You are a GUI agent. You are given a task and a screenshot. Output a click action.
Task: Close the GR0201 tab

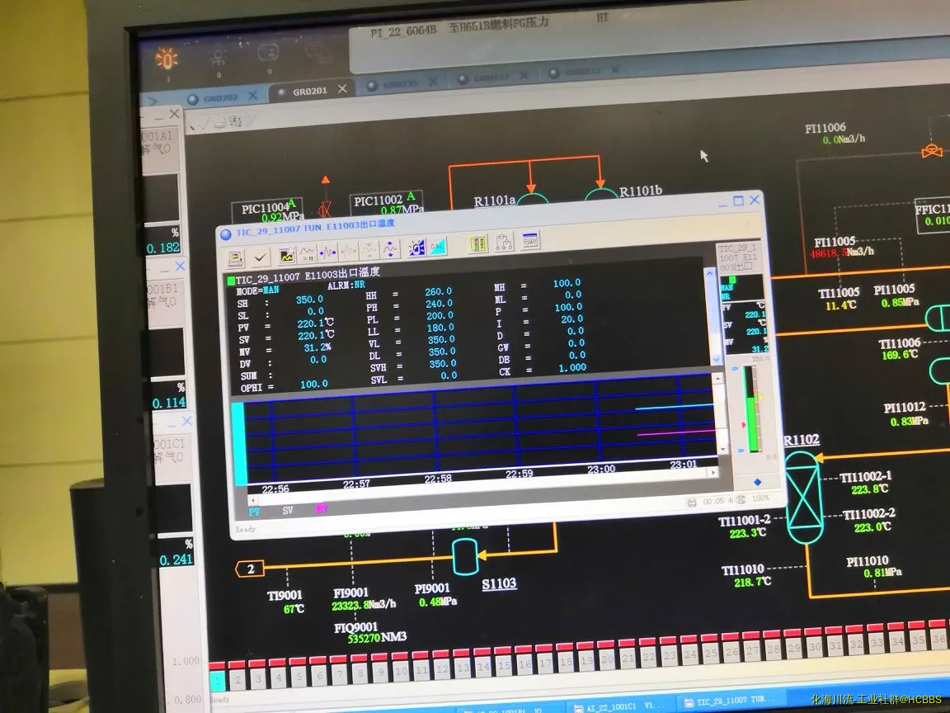point(342,88)
